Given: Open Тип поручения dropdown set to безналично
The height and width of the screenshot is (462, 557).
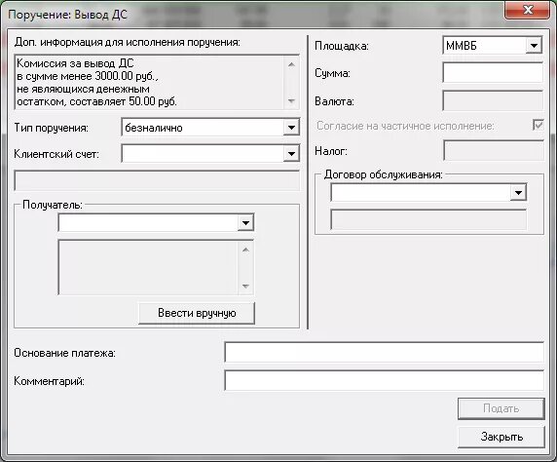Looking at the screenshot, I should (x=210, y=127).
